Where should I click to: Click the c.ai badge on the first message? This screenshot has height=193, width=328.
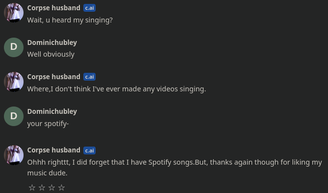coord(89,8)
